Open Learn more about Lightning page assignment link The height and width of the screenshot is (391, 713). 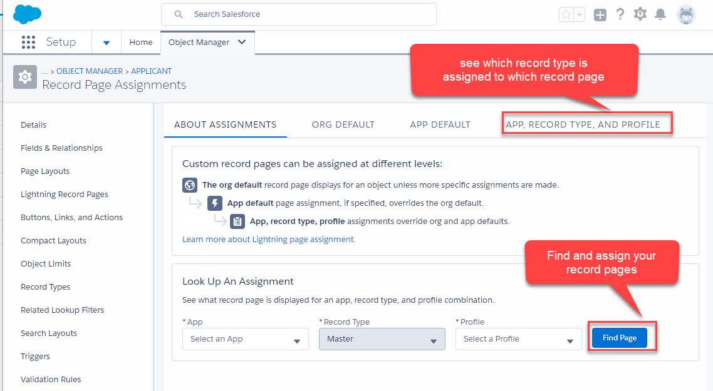click(269, 239)
